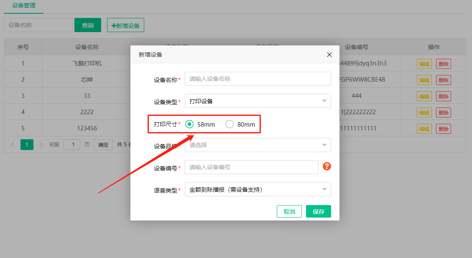Viewport: 472px width, 258px height.
Task: Select the 80mm print size option
Action: [x=230, y=124]
